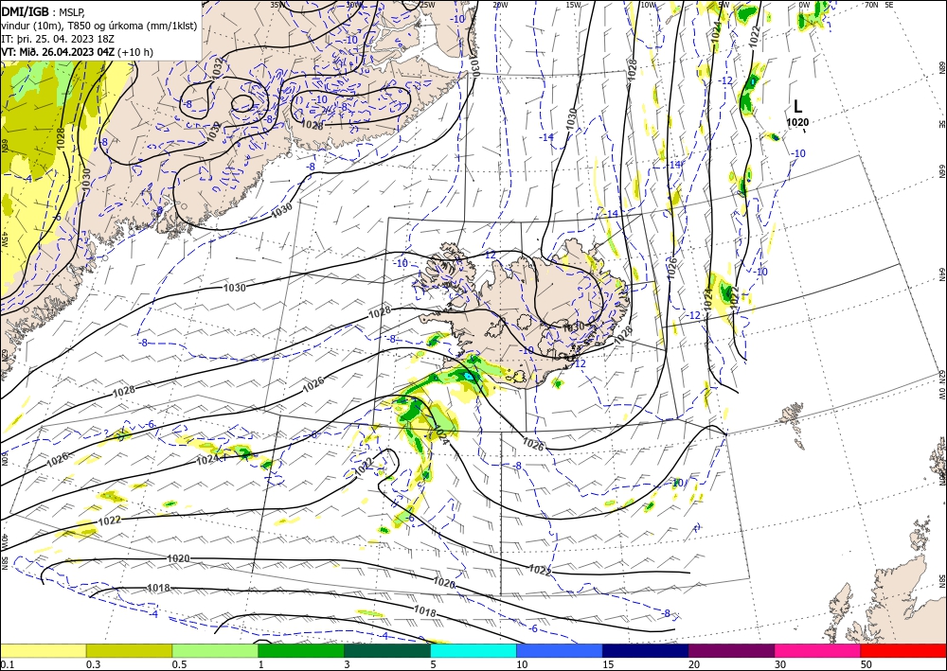
Task: Pick the blue 10–15 mm legend swatch
Action: coord(560,650)
